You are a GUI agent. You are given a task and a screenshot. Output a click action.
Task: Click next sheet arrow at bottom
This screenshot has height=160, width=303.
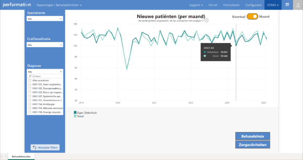pos(6,157)
